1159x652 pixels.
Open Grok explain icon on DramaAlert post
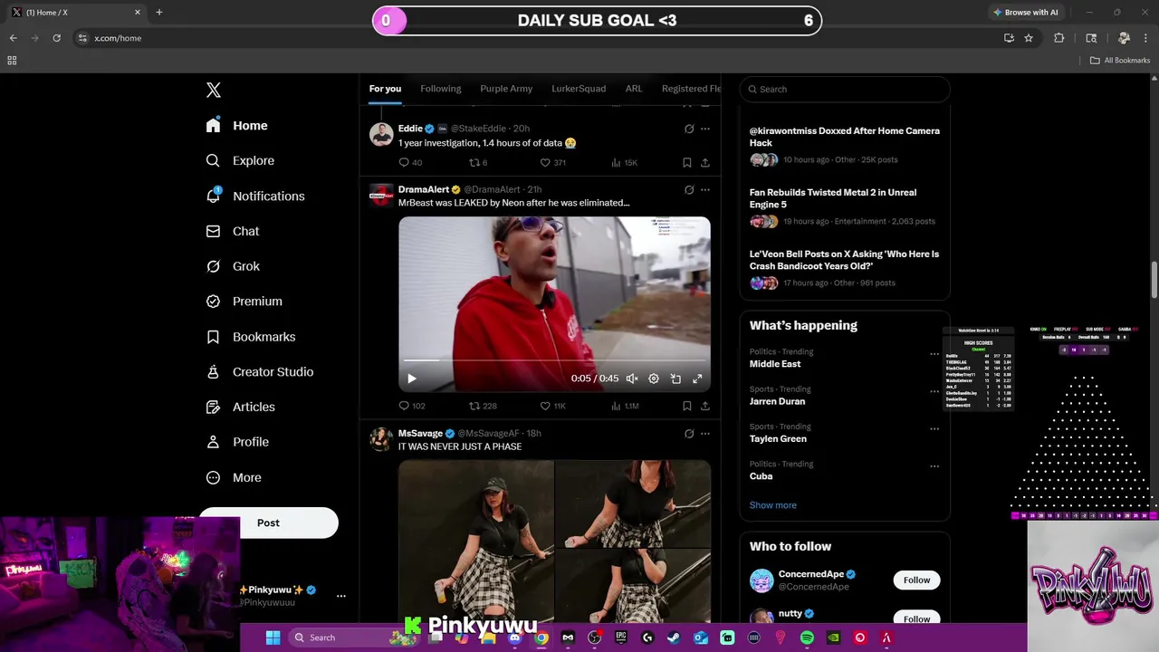coord(689,190)
